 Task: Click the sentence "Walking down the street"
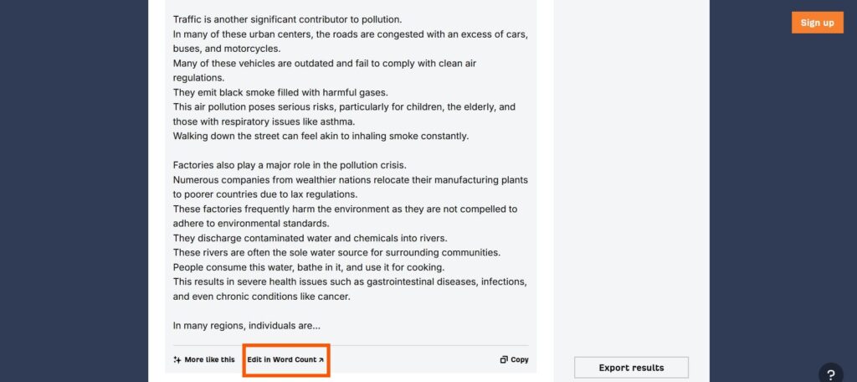(321, 136)
